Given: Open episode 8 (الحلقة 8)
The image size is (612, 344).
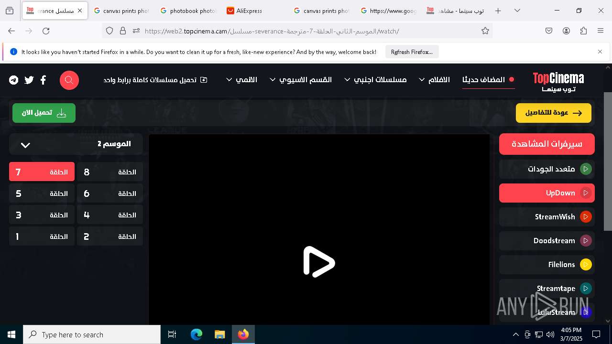Looking at the screenshot, I should [110, 172].
